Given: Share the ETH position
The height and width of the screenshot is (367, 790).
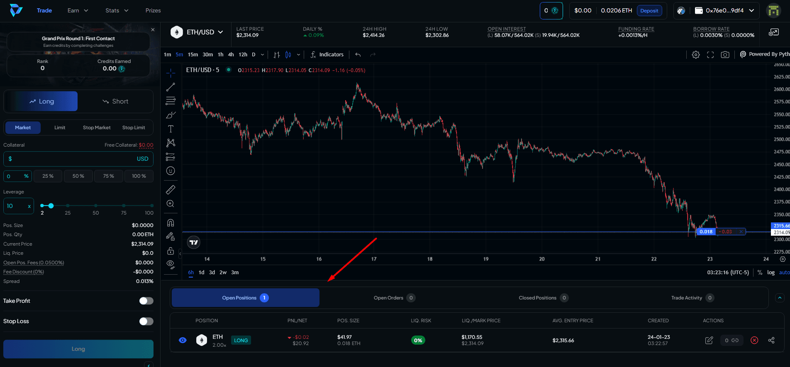Looking at the screenshot, I should [x=771, y=340].
